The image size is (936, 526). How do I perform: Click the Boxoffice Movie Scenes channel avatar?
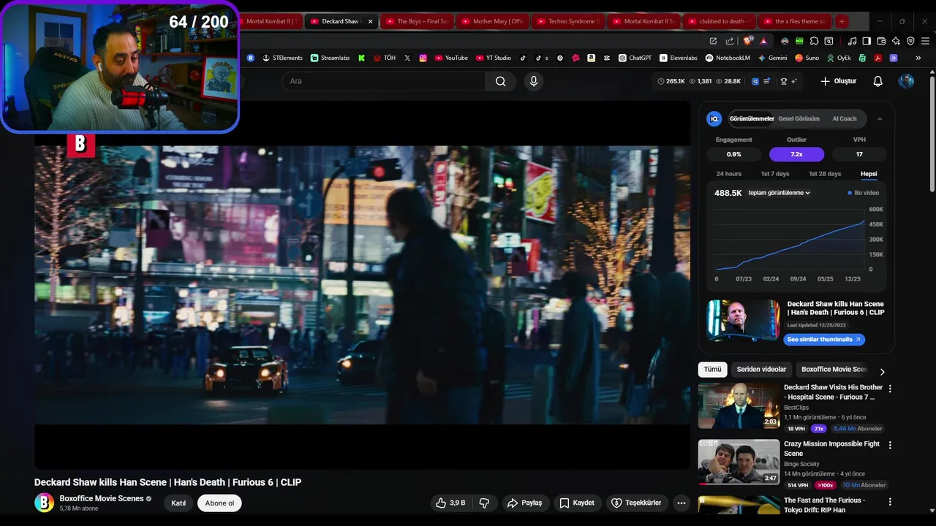coord(44,503)
